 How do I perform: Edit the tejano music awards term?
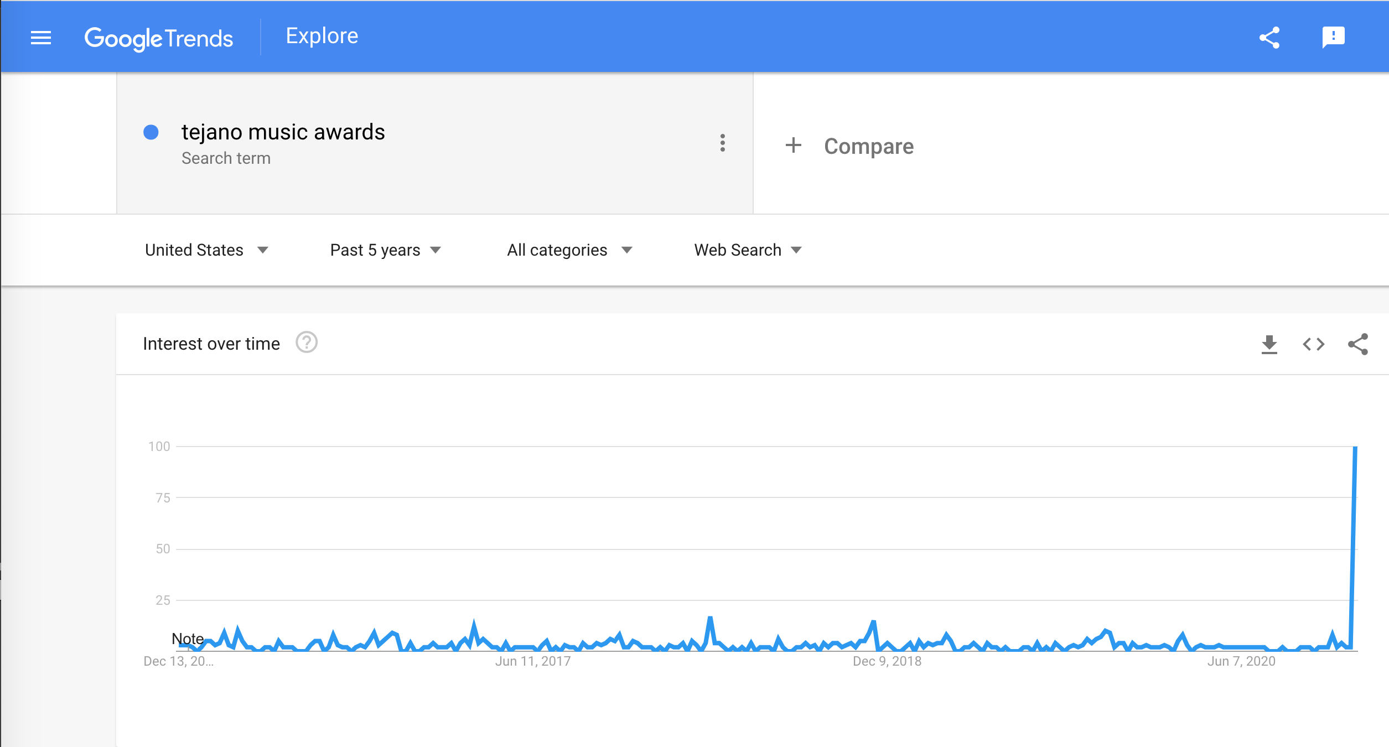click(283, 132)
